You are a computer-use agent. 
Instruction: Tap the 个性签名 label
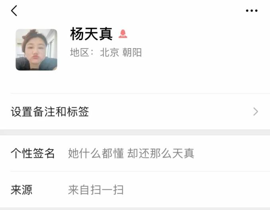[33, 154]
